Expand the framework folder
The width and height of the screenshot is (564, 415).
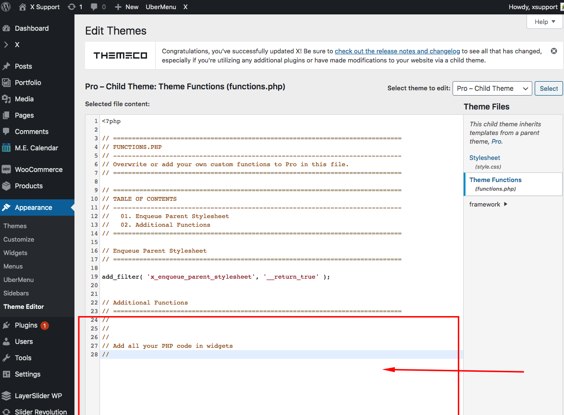[x=488, y=204]
